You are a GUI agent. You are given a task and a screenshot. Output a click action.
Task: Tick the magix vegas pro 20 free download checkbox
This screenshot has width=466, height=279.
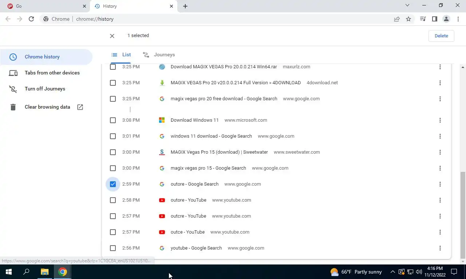[x=113, y=99]
